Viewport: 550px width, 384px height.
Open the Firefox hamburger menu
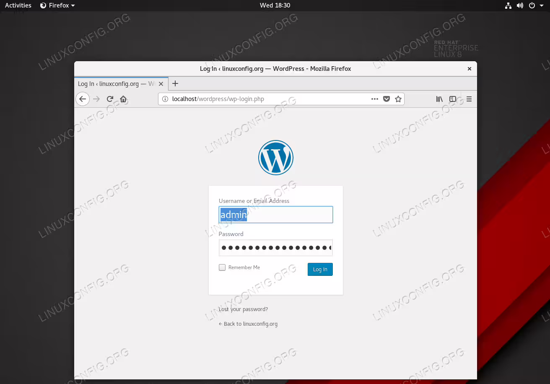tap(469, 99)
